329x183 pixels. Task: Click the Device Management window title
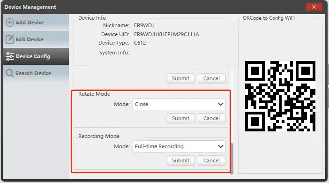tap(30, 7)
